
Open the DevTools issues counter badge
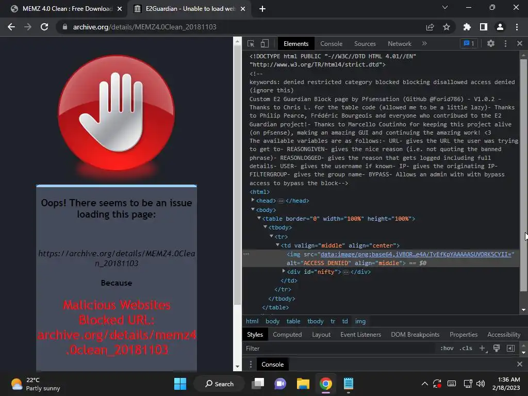point(469,43)
